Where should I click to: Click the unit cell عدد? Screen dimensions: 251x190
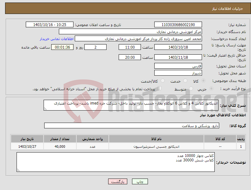tap(93, 146)
